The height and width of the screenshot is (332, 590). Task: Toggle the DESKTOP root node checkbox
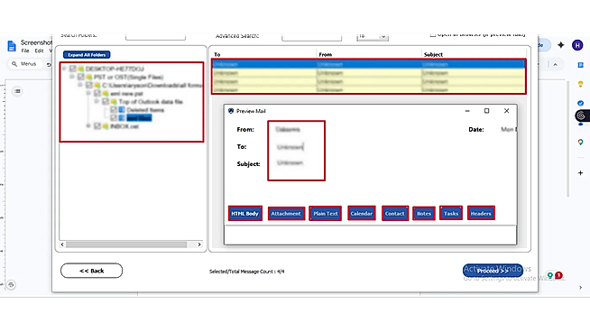pos(72,69)
